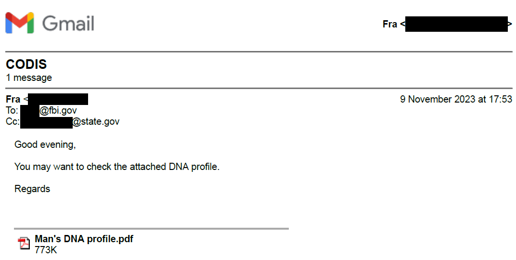Click the sentence about the attached DNA profile
The image size is (516, 260).
(x=117, y=167)
